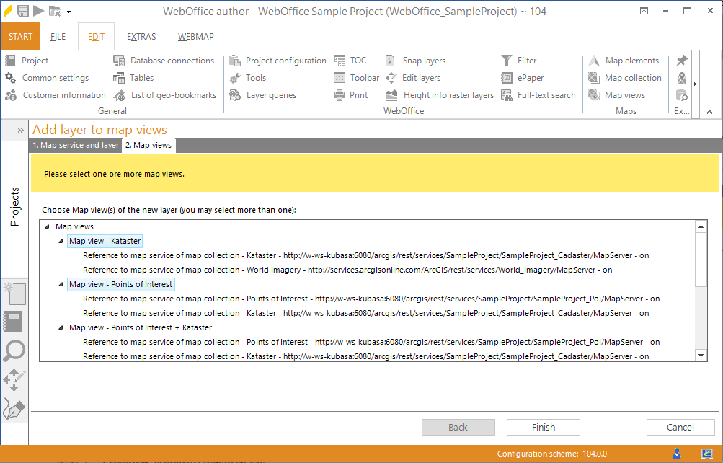This screenshot has height=463, width=723.
Task: Open the Project configuration icon
Action: pyautogui.click(x=235, y=61)
